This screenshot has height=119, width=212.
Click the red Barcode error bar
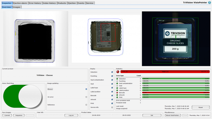tap(176, 93)
